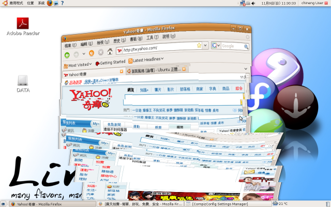Screen dimensions: 331x207
Task: Open the 說明 (H) menu
Action: click(169, 36)
